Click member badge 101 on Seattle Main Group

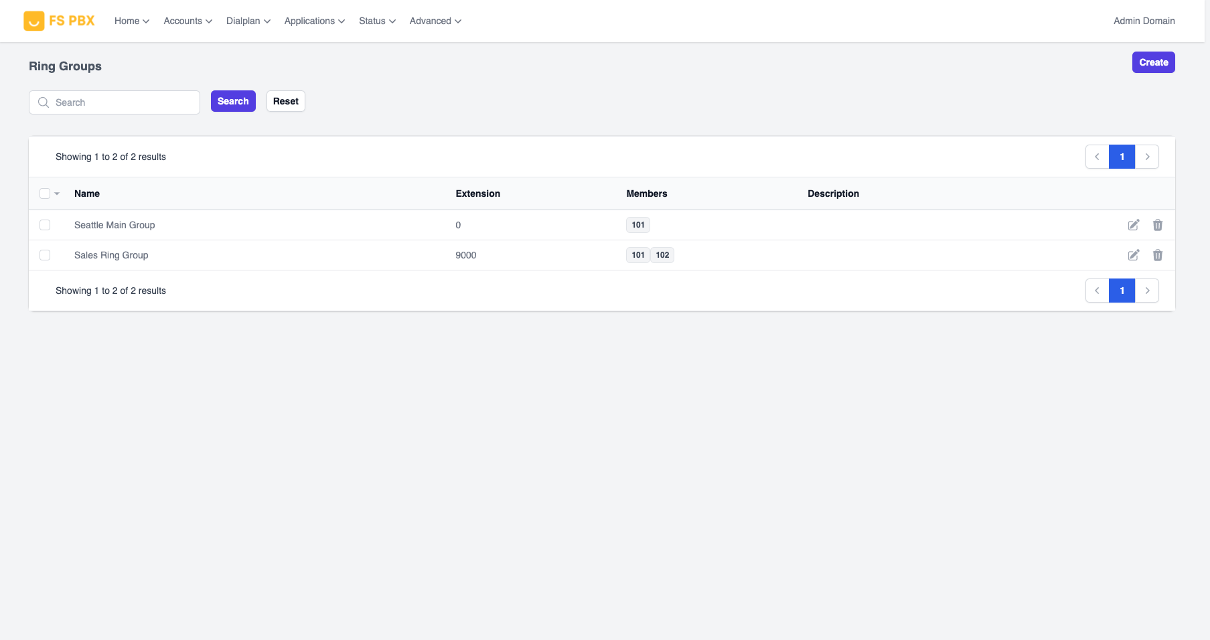point(637,225)
